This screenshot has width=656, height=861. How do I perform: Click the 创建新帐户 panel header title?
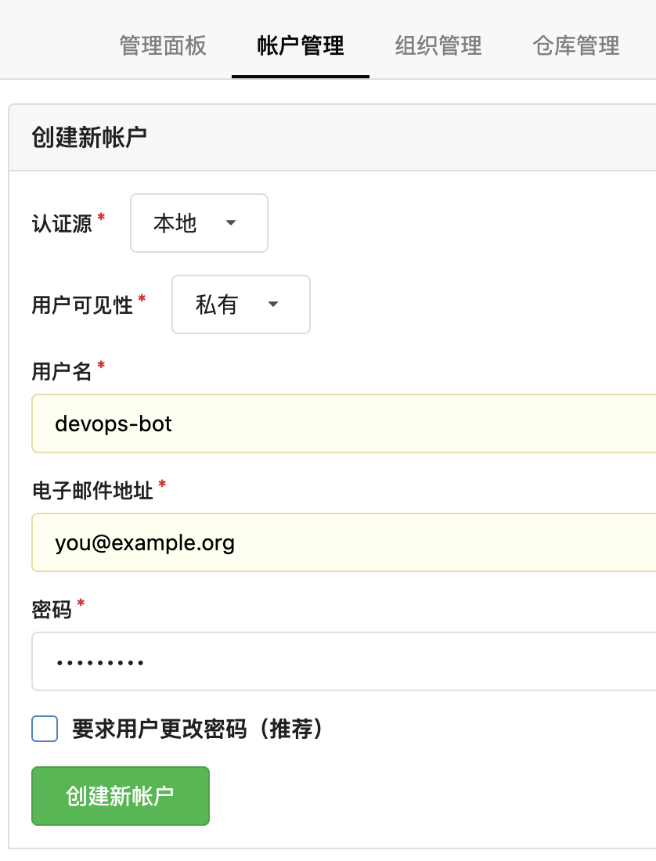click(x=89, y=138)
